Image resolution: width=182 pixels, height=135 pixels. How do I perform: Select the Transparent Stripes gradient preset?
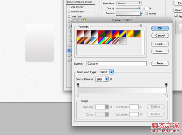(x=116, y=41)
